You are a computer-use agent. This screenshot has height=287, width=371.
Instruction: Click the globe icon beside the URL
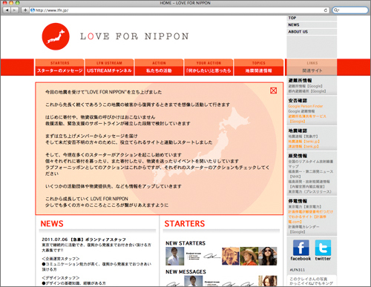coord(33,10)
